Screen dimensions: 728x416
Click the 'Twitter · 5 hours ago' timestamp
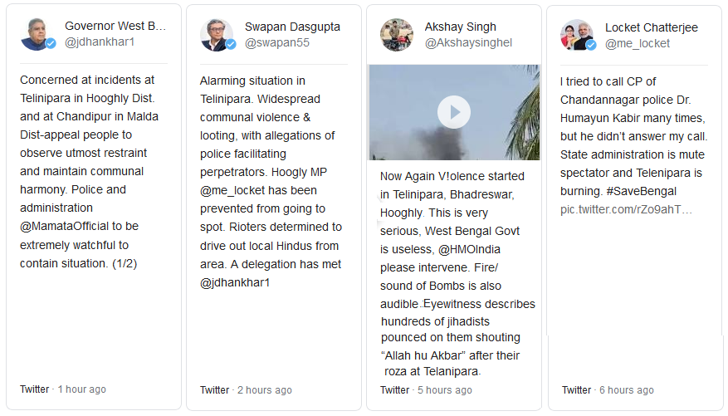(426, 390)
